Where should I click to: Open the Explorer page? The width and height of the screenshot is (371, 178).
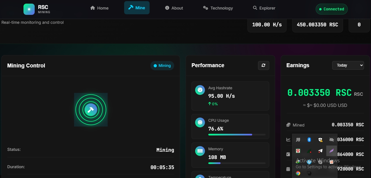pyautogui.click(x=264, y=8)
